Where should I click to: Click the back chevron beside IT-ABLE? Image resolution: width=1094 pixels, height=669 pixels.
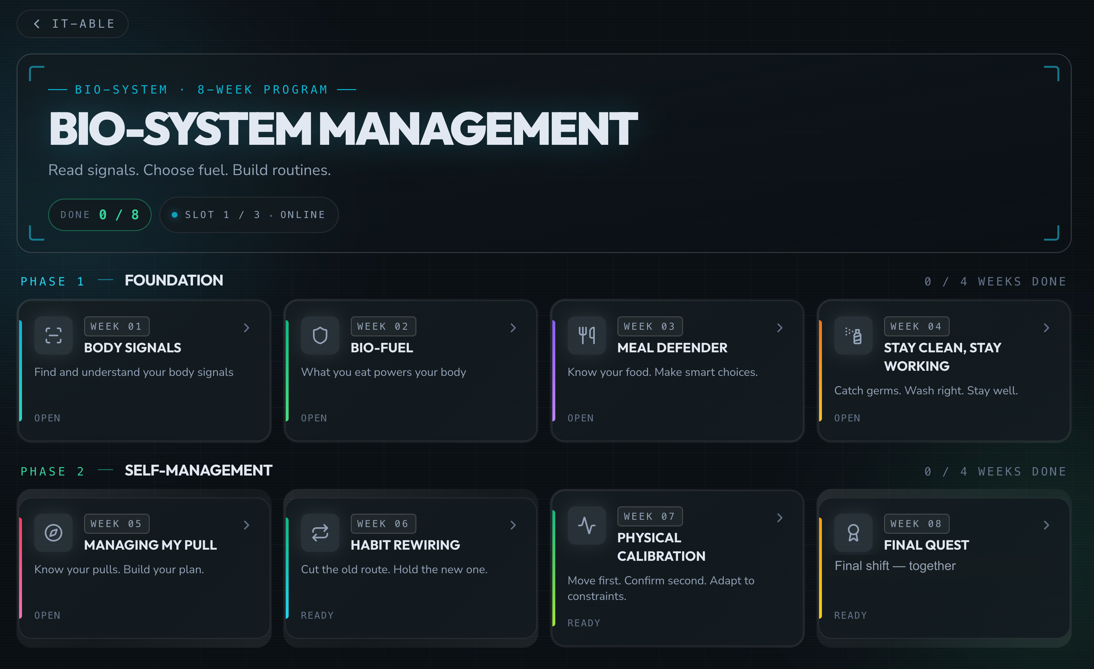coord(37,24)
